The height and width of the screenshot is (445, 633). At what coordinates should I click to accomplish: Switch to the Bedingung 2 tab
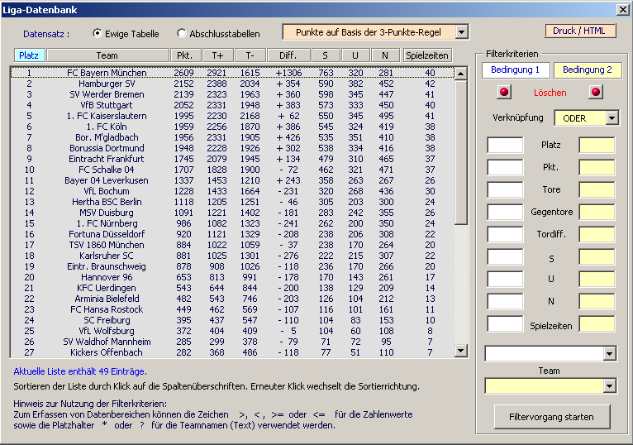[588, 70]
